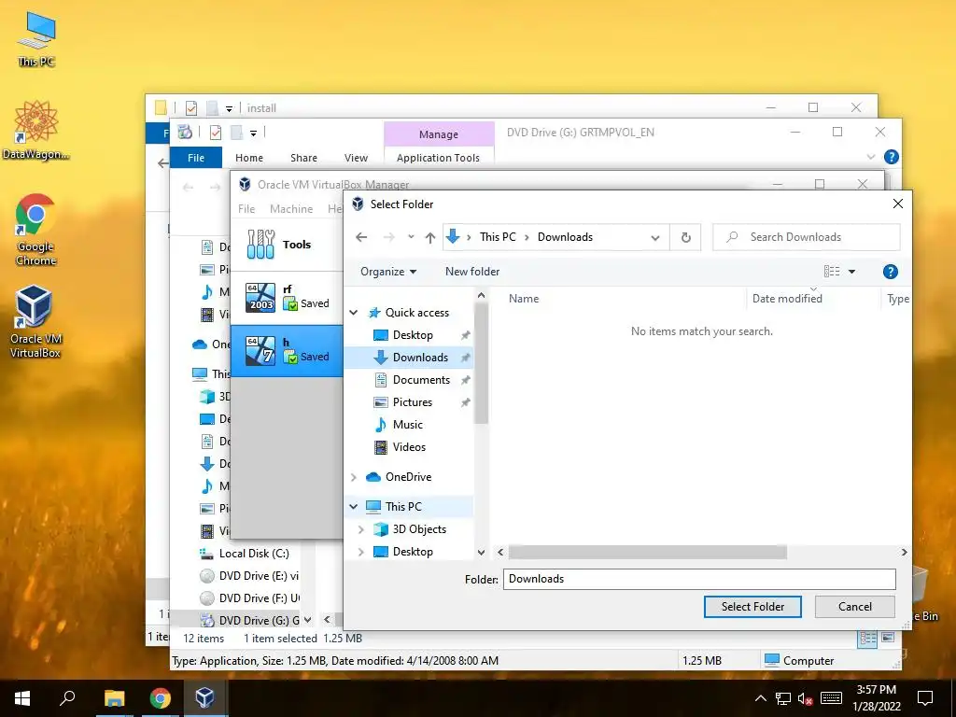Cancel the Select Folder dialog
Viewport: 956px width, 717px height.
pyautogui.click(x=855, y=607)
